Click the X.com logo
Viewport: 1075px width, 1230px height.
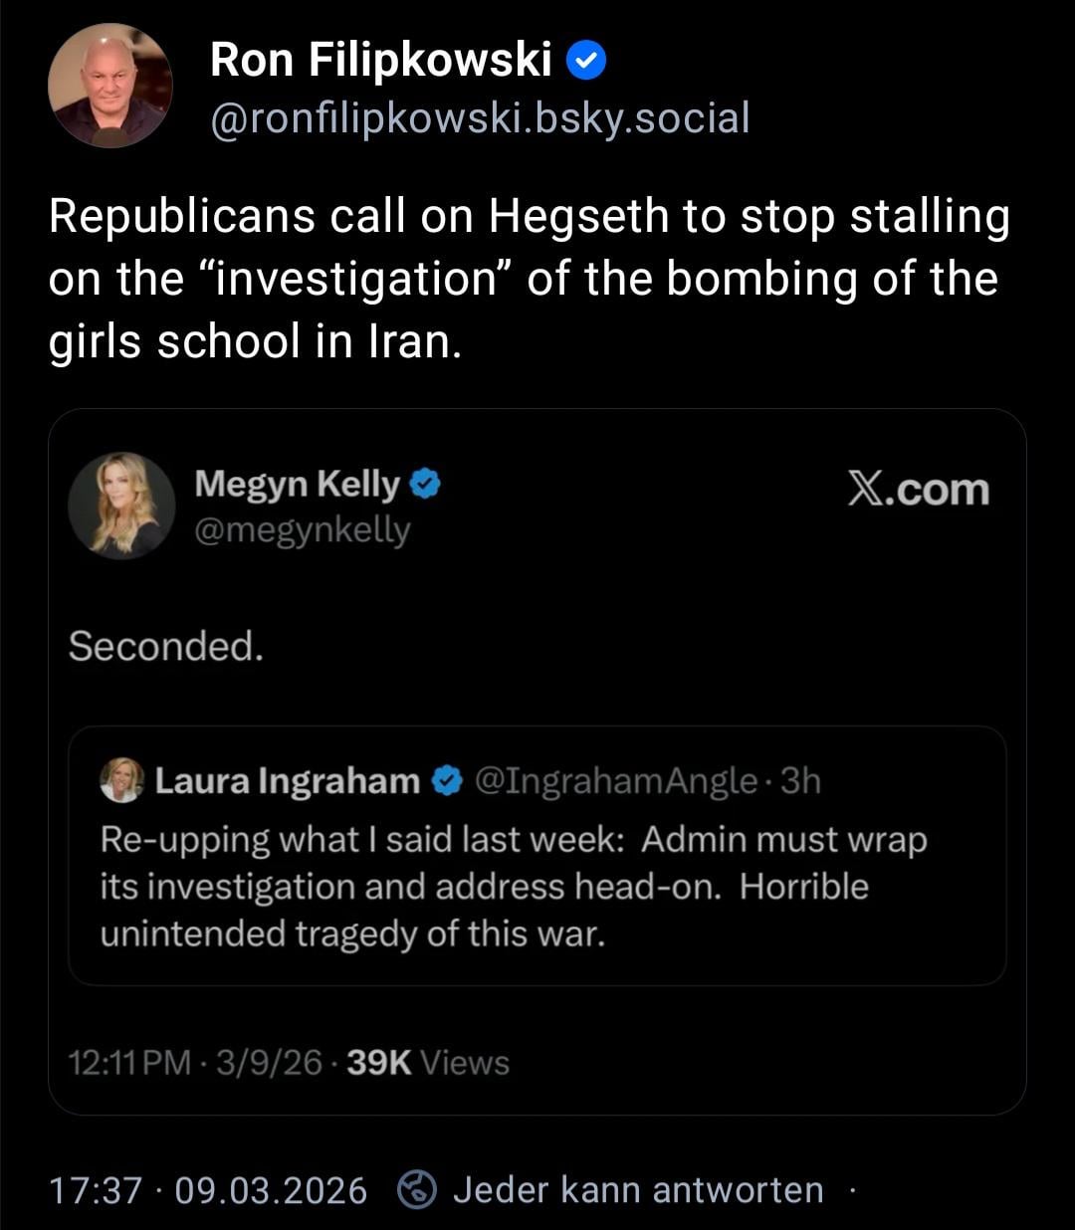click(x=918, y=489)
